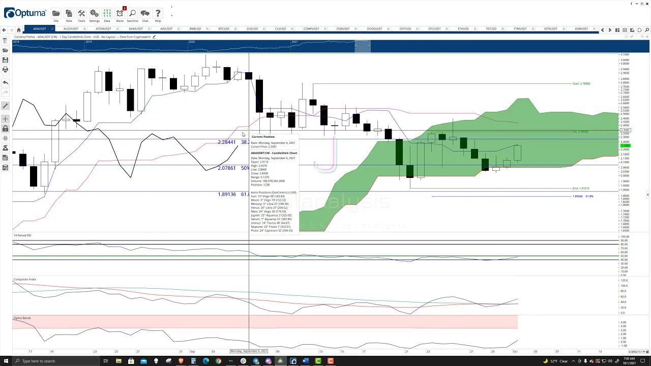
Task: Switch to the ETHUSD tab
Action: click(x=463, y=29)
